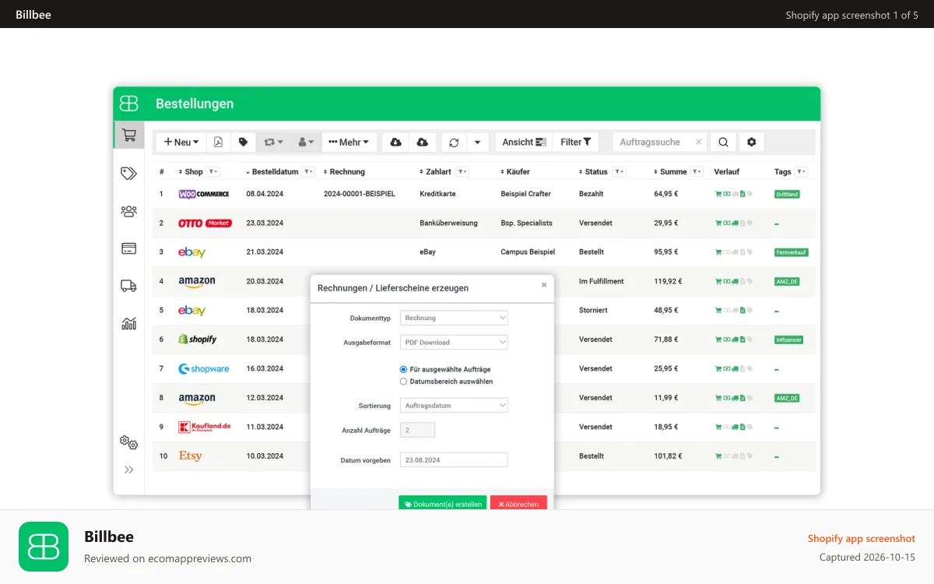Open the payments card icon in the sidebar
Image resolution: width=934 pixels, height=584 pixels.
tap(129, 248)
